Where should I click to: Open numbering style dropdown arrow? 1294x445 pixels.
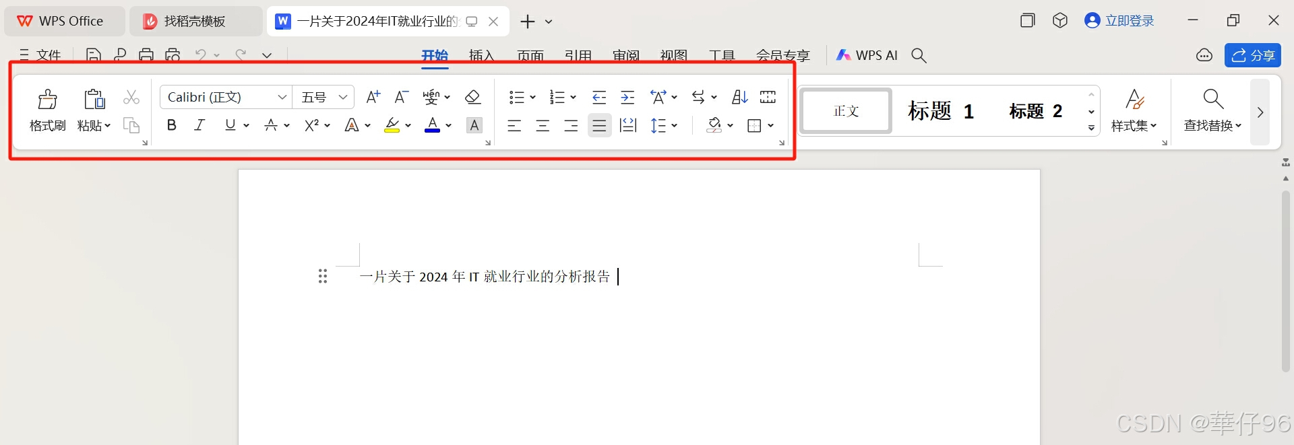573,98
